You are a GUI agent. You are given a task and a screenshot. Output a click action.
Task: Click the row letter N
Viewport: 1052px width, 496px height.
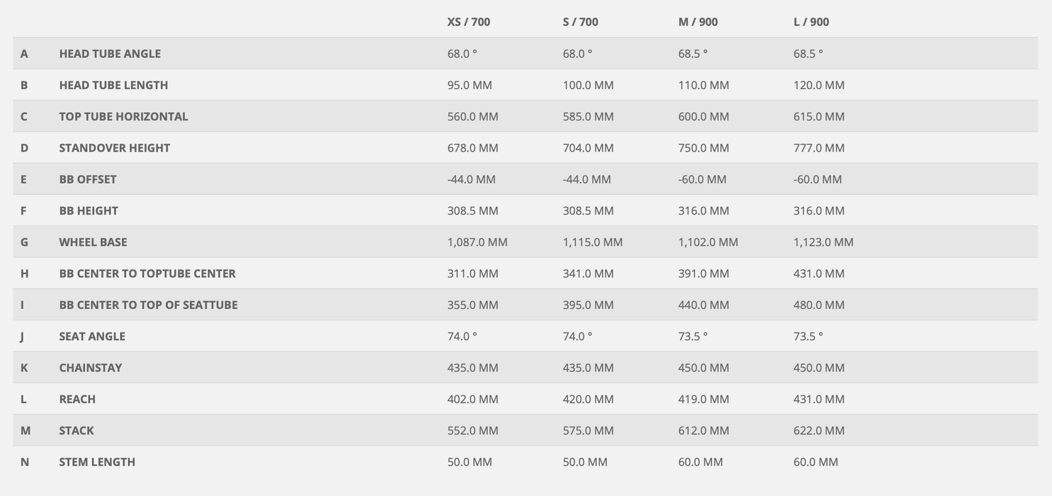coord(25,462)
